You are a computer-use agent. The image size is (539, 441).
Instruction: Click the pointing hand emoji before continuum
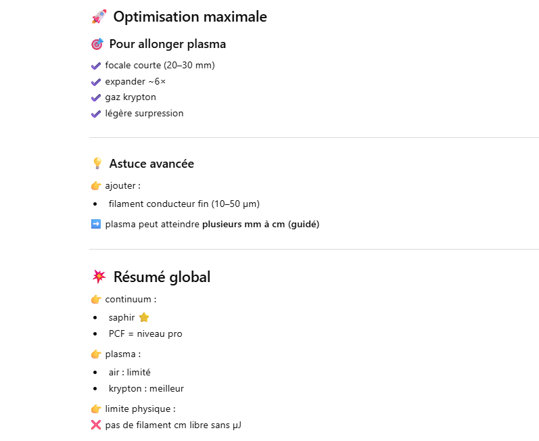coord(95,299)
